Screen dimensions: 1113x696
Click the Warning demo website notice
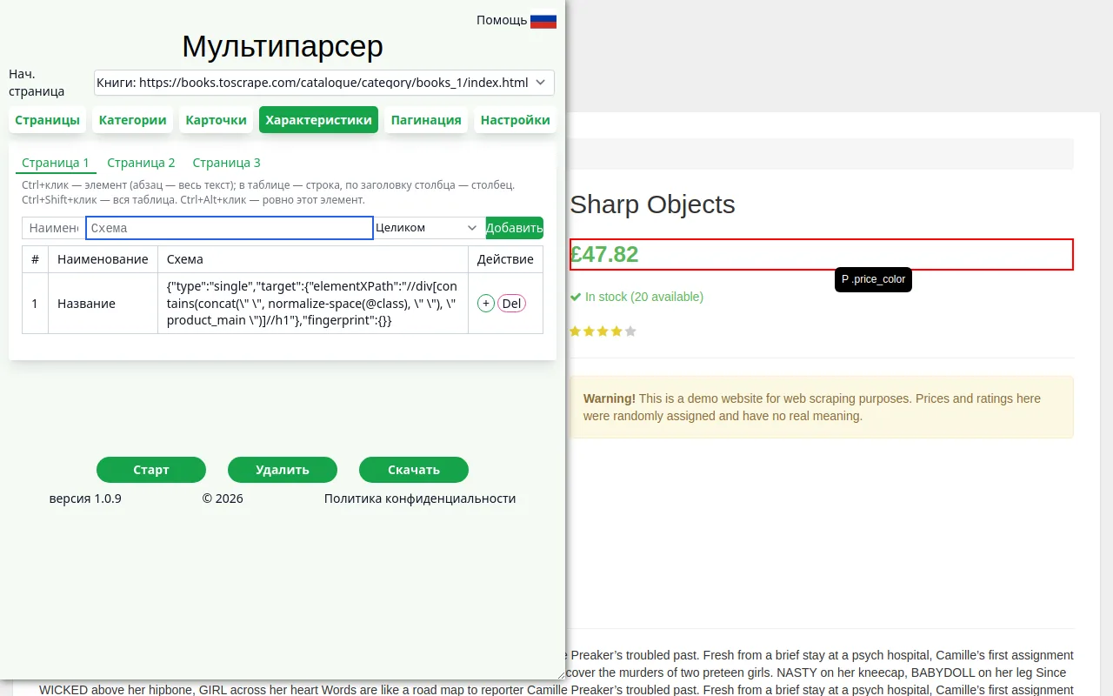(822, 407)
